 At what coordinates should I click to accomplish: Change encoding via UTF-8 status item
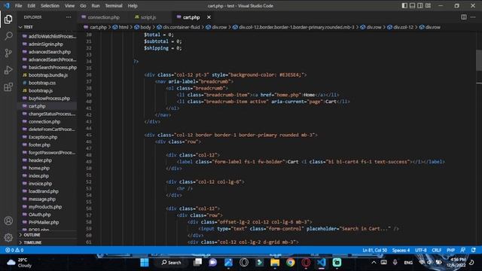421,250
